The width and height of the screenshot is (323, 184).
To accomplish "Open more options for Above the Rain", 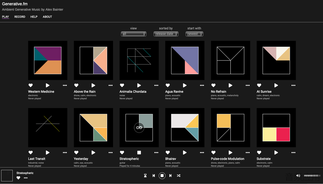I will (x=111, y=86).
